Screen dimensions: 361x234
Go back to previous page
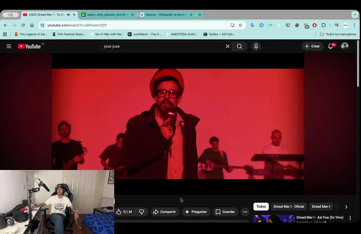click(x=6, y=25)
